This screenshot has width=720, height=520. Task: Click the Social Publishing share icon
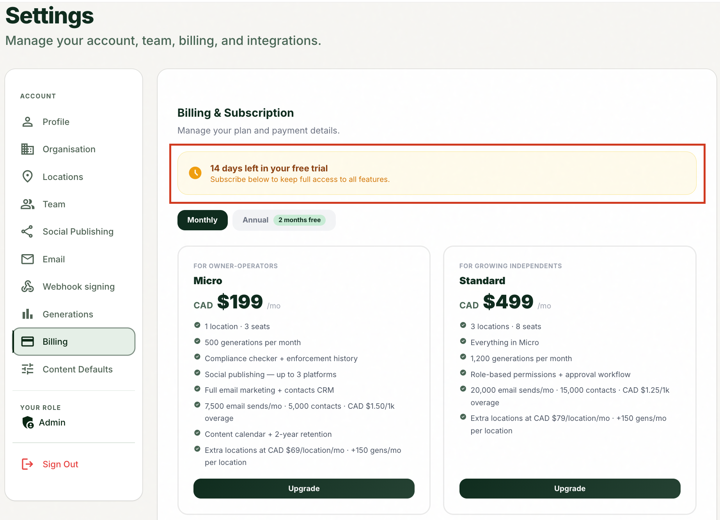[x=27, y=232]
